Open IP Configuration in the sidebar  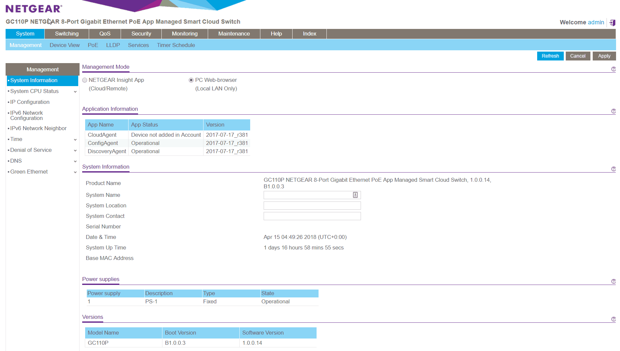pos(30,102)
